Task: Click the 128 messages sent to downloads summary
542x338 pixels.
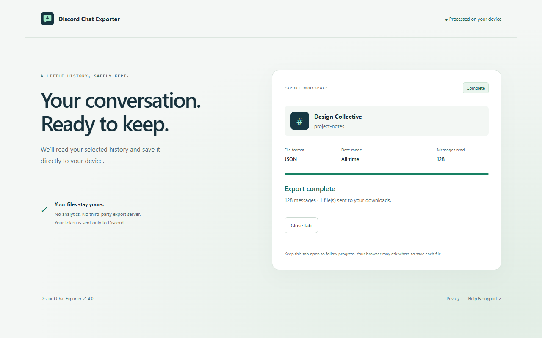Action: [x=338, y=200]
